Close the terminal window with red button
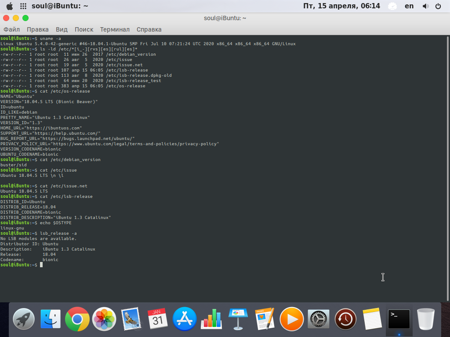 pos(6,18)
